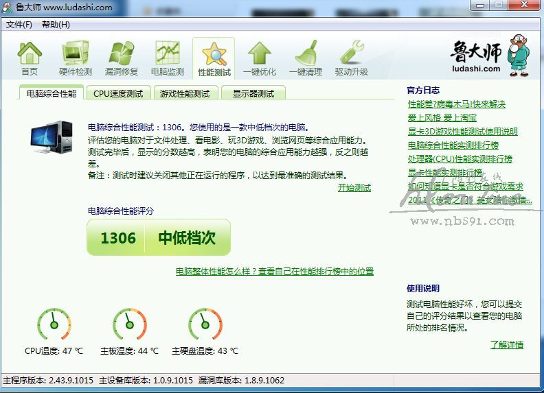Click the 鲁大师 ludashi.com logo
The height and width of the screenshot is (393, 544).
tap(490, 56)
